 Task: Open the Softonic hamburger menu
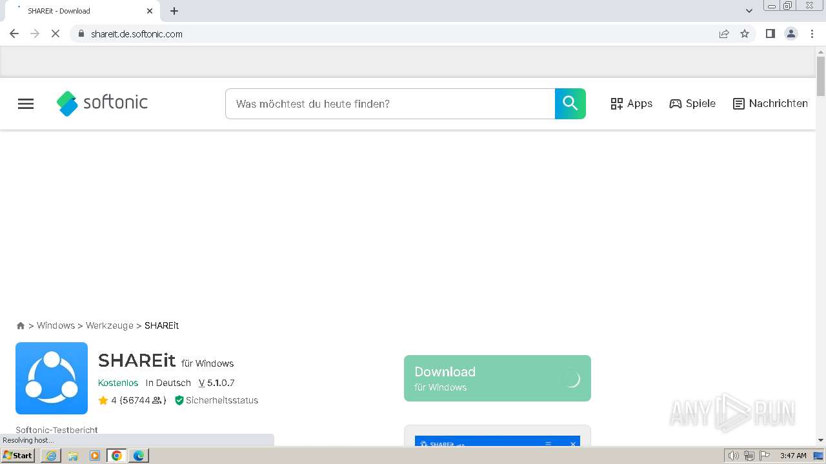pyautogui.click(x=26, y=104)
